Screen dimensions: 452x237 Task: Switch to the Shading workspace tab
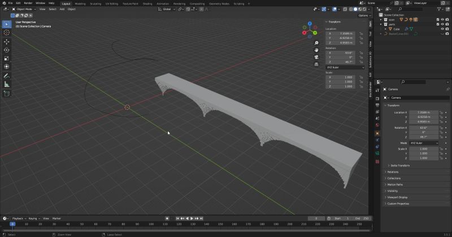tap(147, 4)
